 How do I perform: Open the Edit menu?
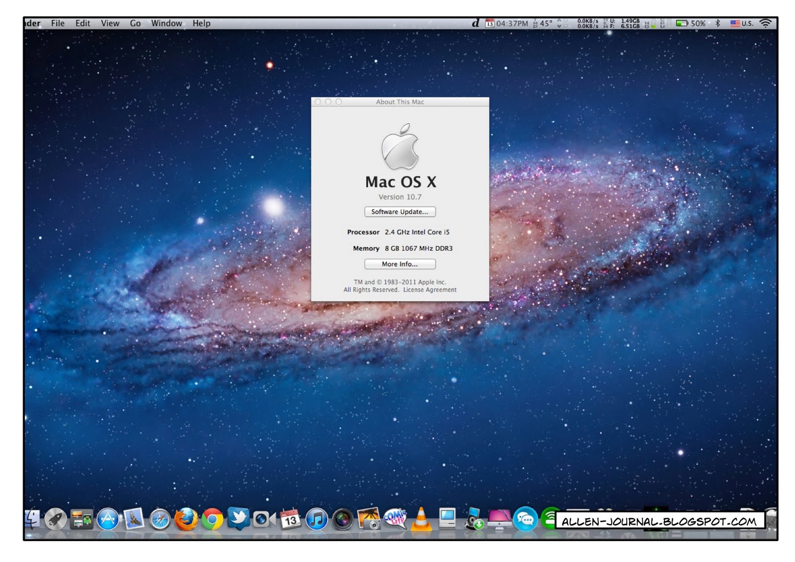83,23
